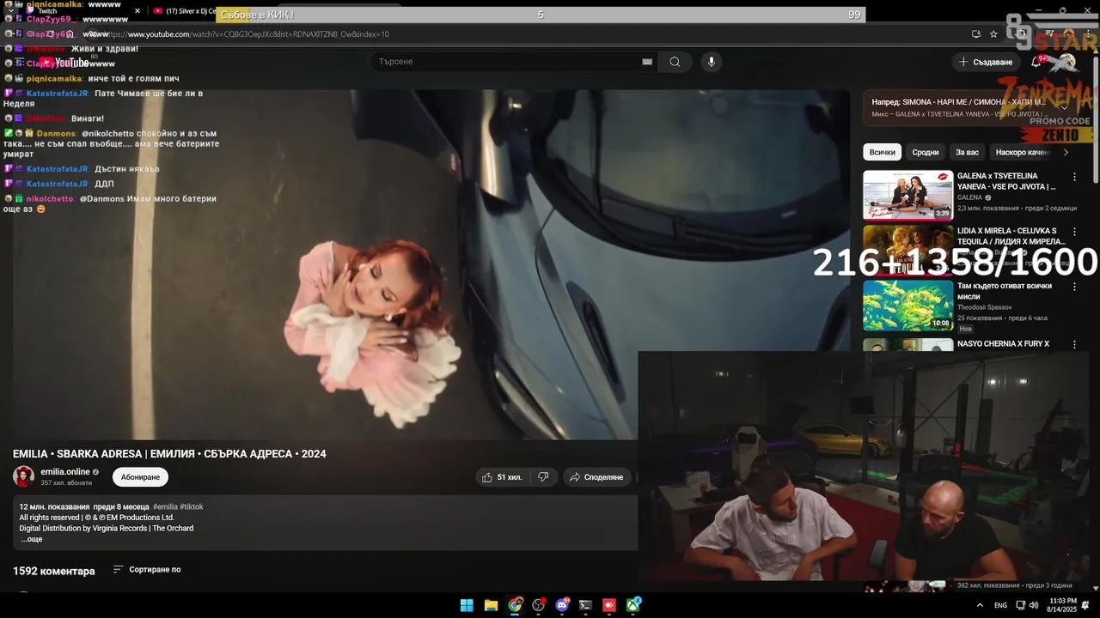Open the on-screen keyboard icon in search box
1100x618 pixels.
click(x=647, y=62)
